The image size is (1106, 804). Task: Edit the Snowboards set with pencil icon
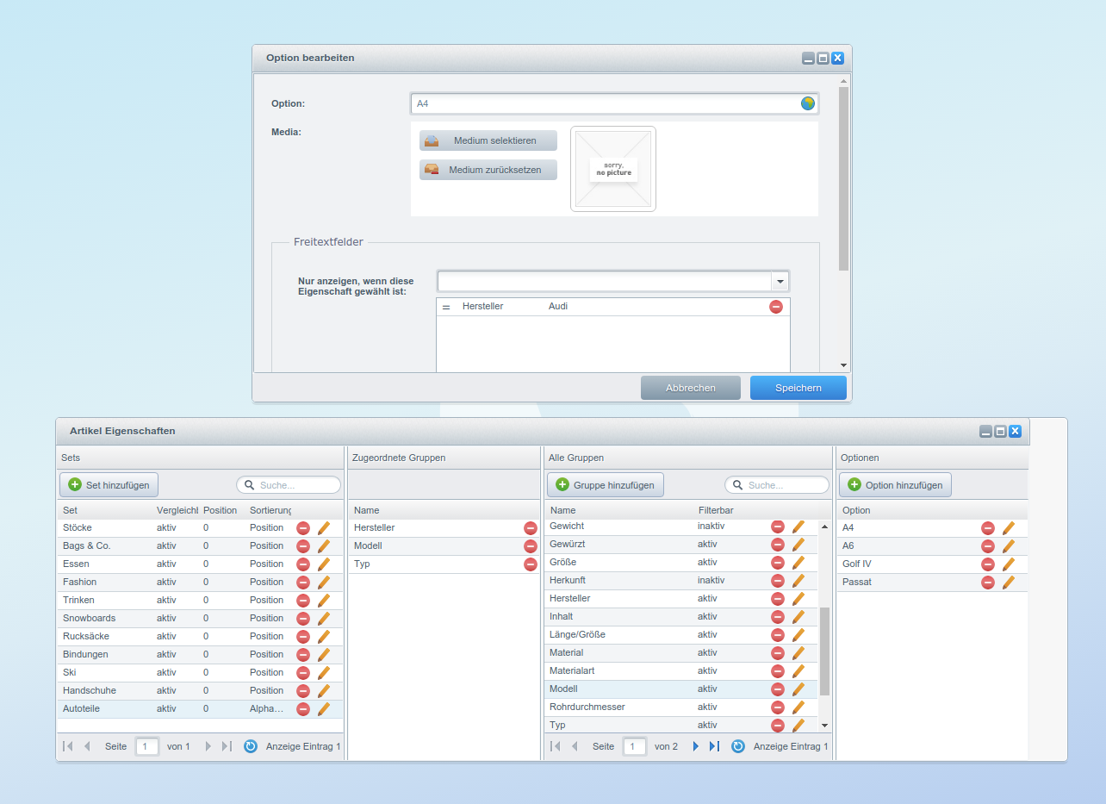pyautogui.click(x=324, y=618)
